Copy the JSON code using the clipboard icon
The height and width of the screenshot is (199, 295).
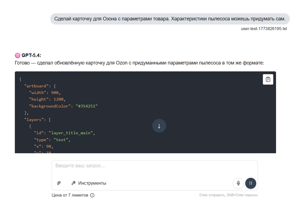pos(268,79)
